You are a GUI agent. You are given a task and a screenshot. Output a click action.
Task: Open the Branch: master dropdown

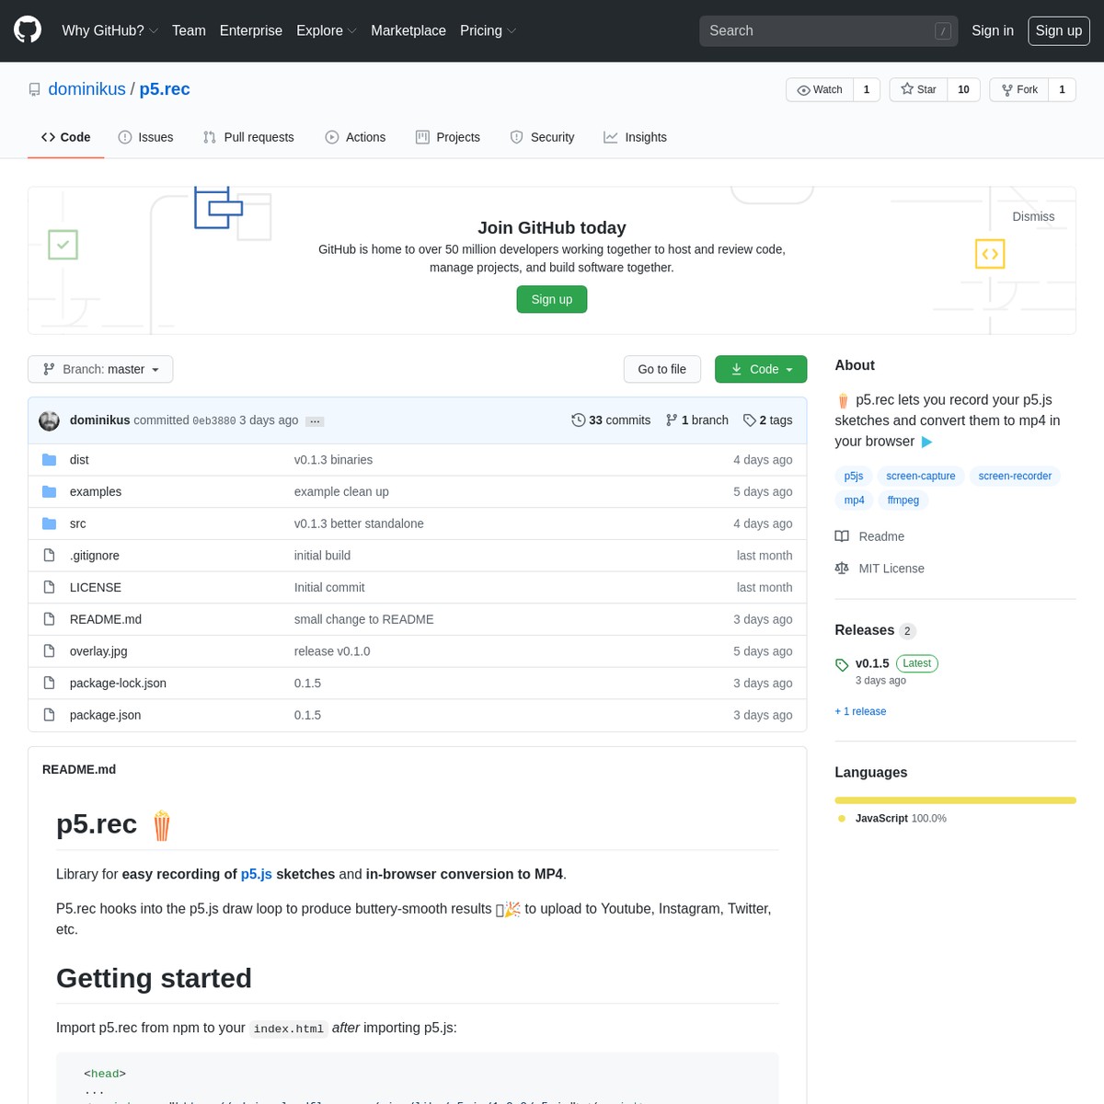point(100,369)
